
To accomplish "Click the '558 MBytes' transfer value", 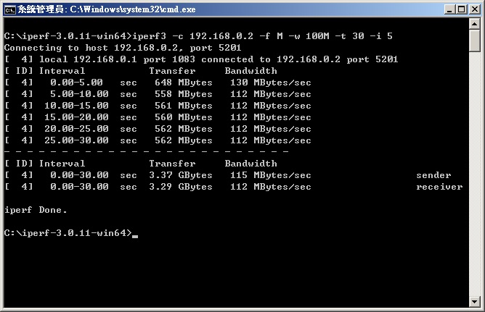I will (184, 94).
